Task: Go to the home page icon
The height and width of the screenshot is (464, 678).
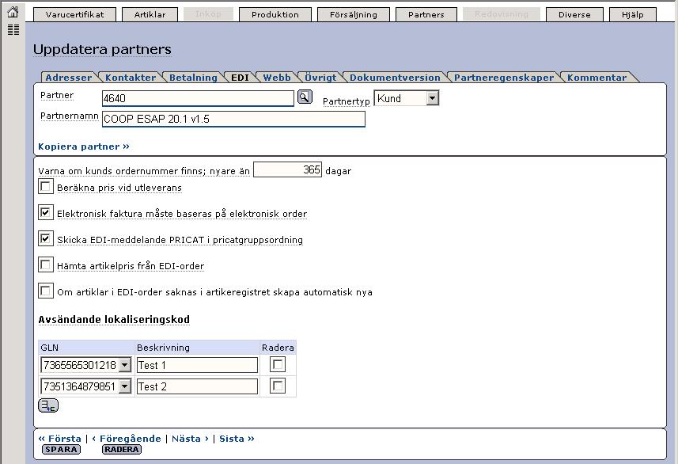Action: pyautogui.click(x=13, y=12)
